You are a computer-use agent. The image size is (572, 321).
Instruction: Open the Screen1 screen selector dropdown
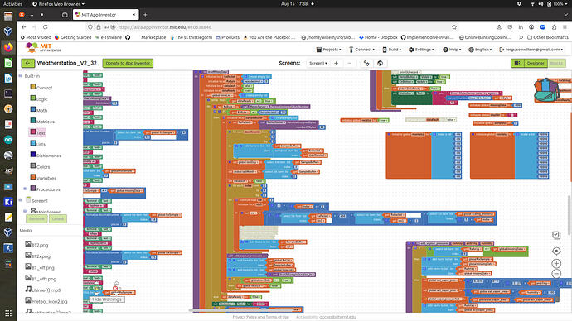click(x=318, y=63)
